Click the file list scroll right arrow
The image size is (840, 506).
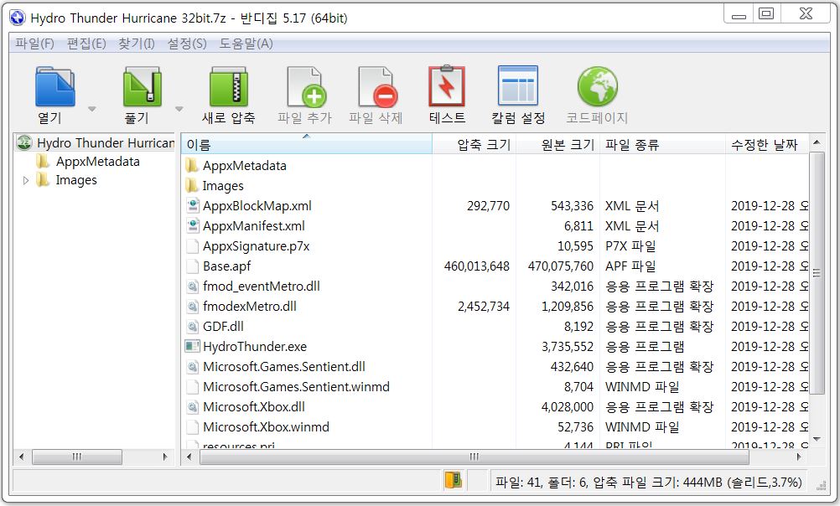click(799, 457)
